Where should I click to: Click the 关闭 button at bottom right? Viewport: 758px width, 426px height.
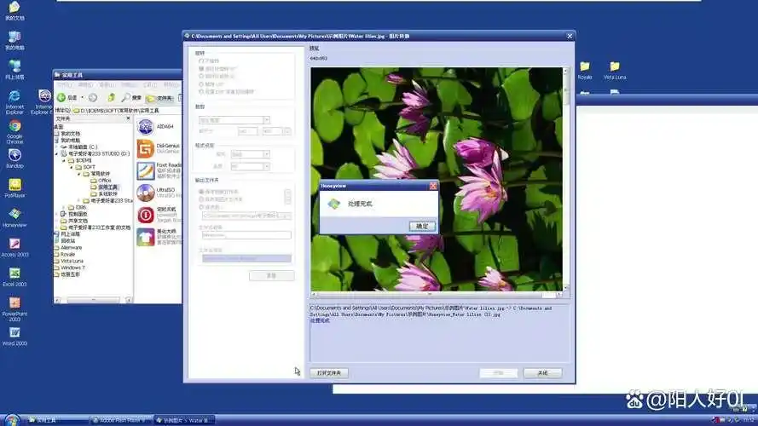(542, 373)
